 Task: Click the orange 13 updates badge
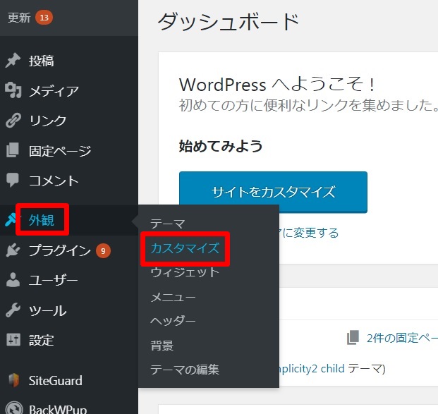click(x=44, y=18)
